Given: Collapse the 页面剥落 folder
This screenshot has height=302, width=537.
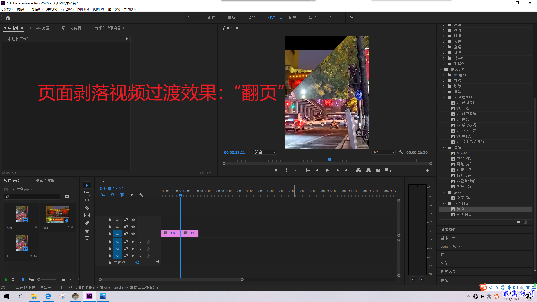Looking at the screenshot, I should pos(444,204).
